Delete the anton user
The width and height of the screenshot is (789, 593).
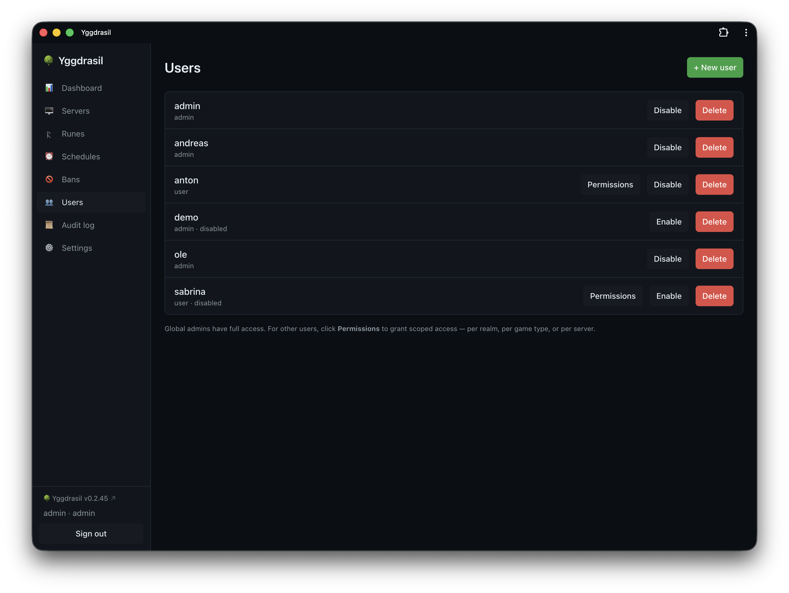714,184
